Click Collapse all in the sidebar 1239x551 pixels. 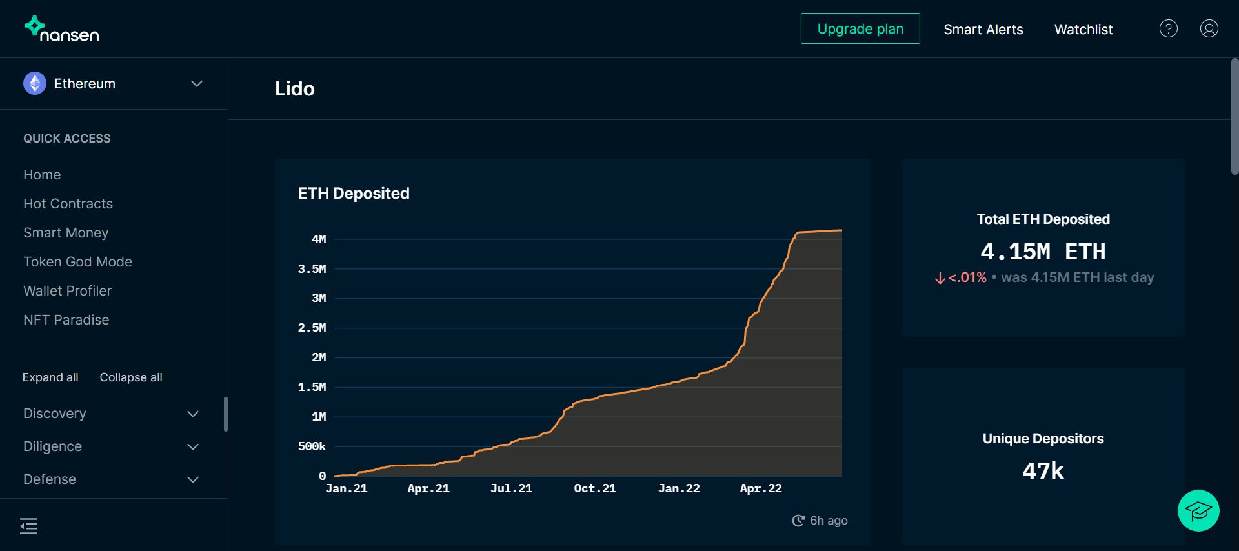131,377
